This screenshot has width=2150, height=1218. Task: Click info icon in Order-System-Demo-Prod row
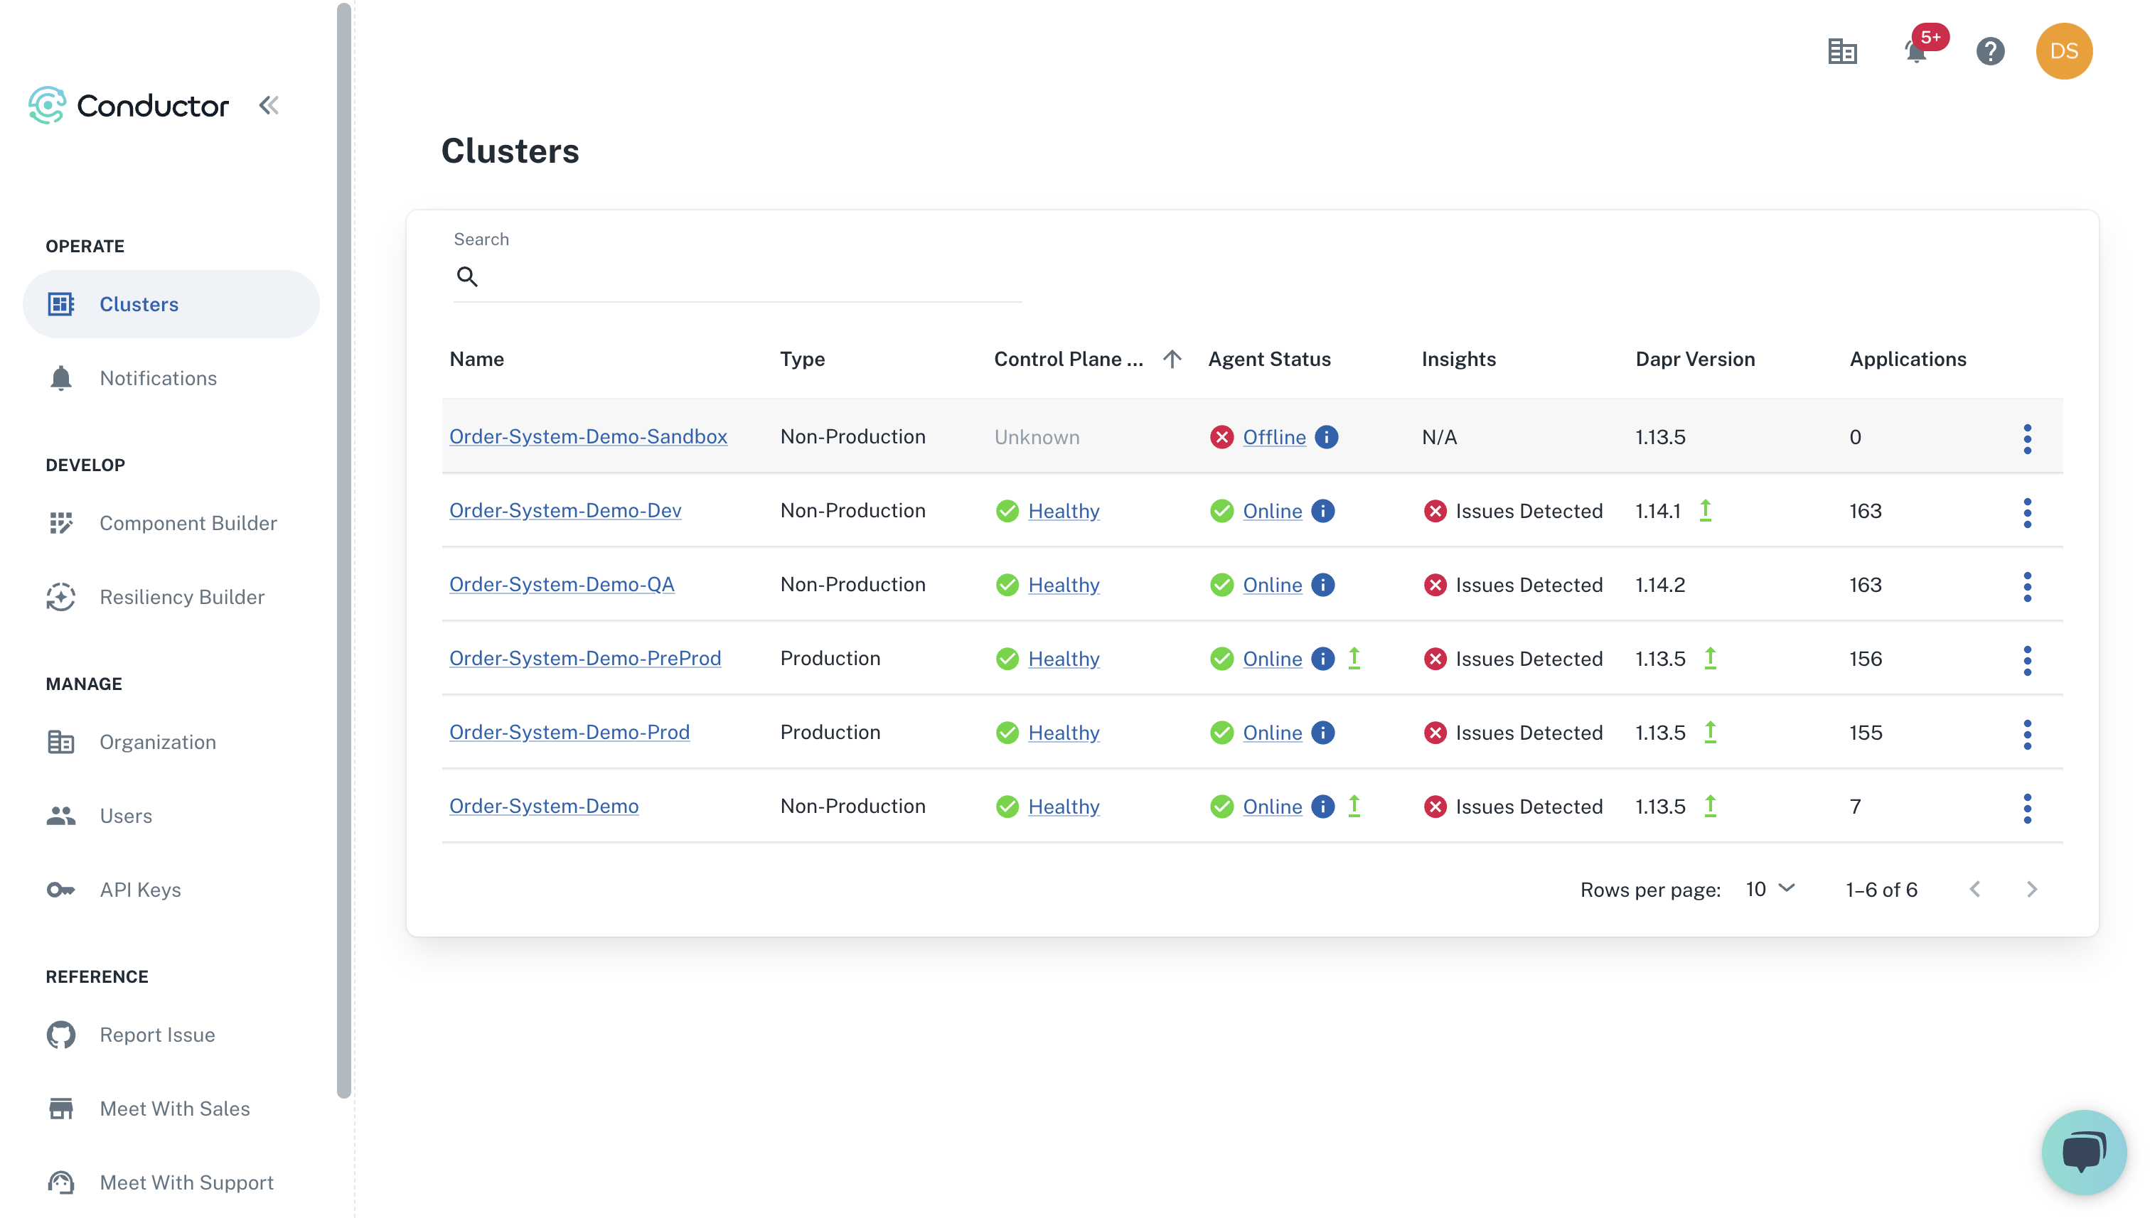click(1323, 733)
